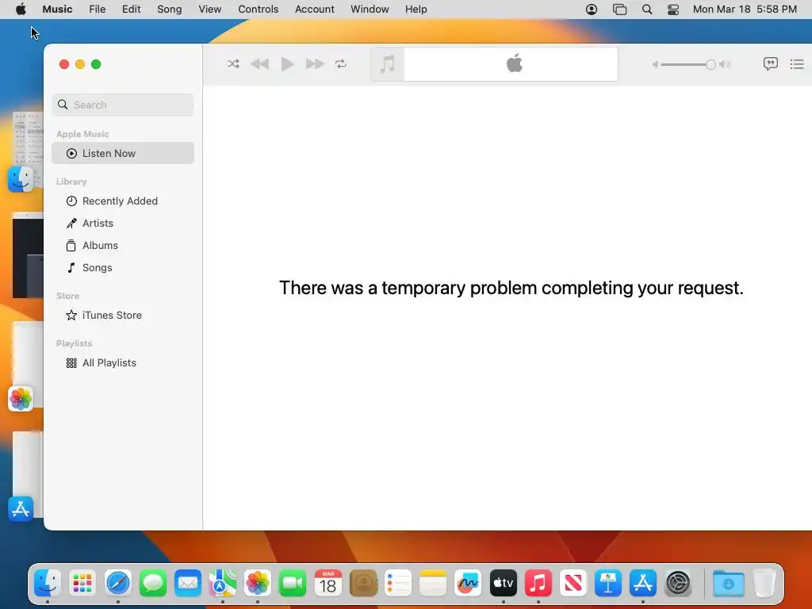This screenshot has width=812, height=609.
Task: Adjust the volume slider knob
Action: pyautogui.click(x=710, y=65)
